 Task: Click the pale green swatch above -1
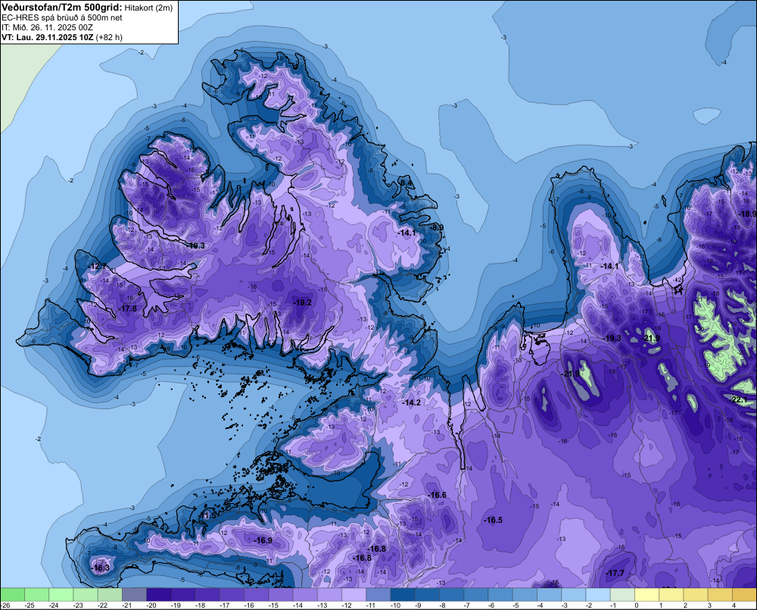622,594
